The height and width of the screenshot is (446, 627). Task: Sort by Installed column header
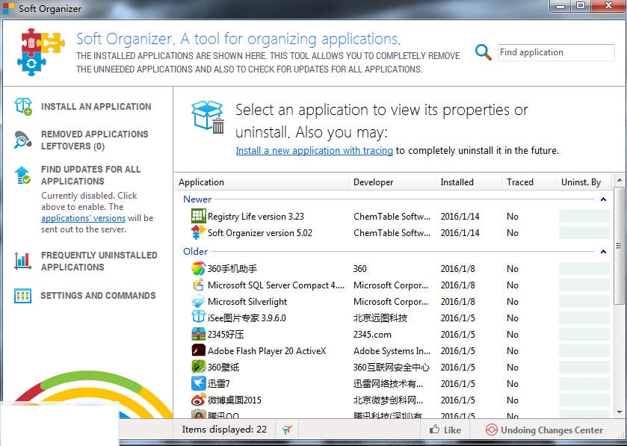(469, 182)
